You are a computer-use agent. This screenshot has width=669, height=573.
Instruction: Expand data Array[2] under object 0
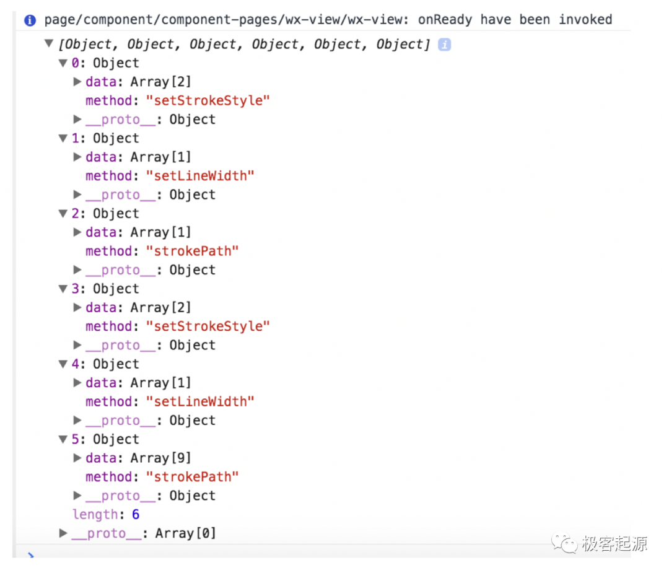coord(77,82)
